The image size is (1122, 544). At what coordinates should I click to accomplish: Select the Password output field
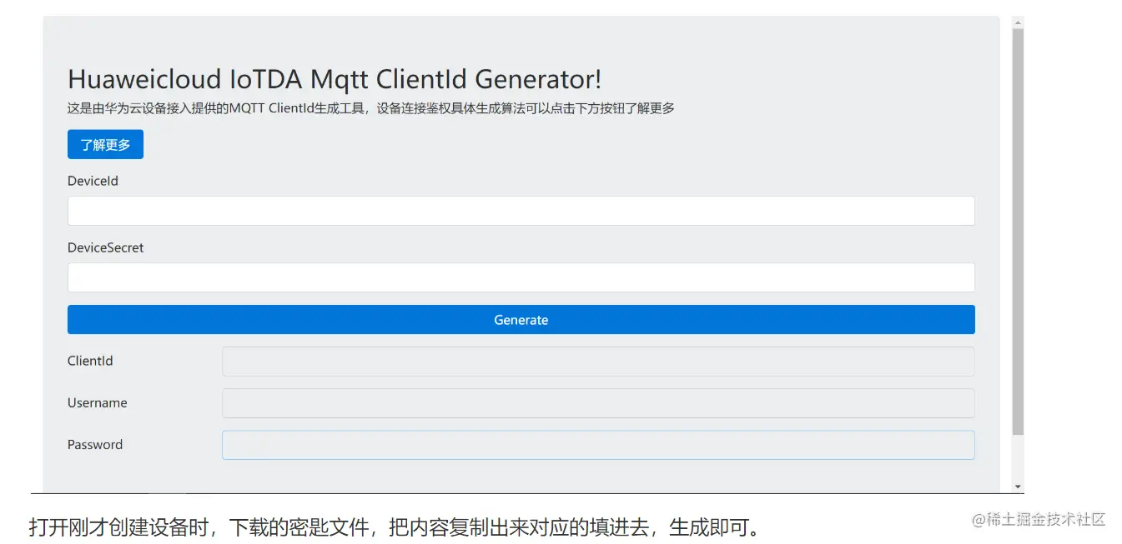(597, 445)
